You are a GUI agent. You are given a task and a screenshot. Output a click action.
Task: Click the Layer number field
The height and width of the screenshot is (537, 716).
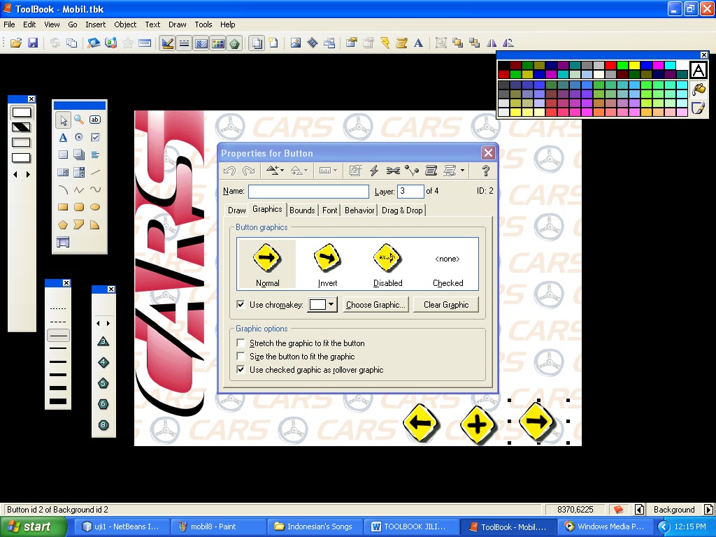[410, 191]
